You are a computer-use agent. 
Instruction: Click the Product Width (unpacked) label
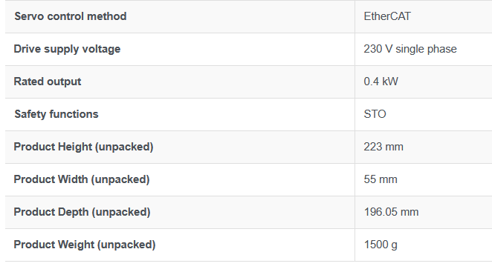pyautogui.click(x=82, y=179)
